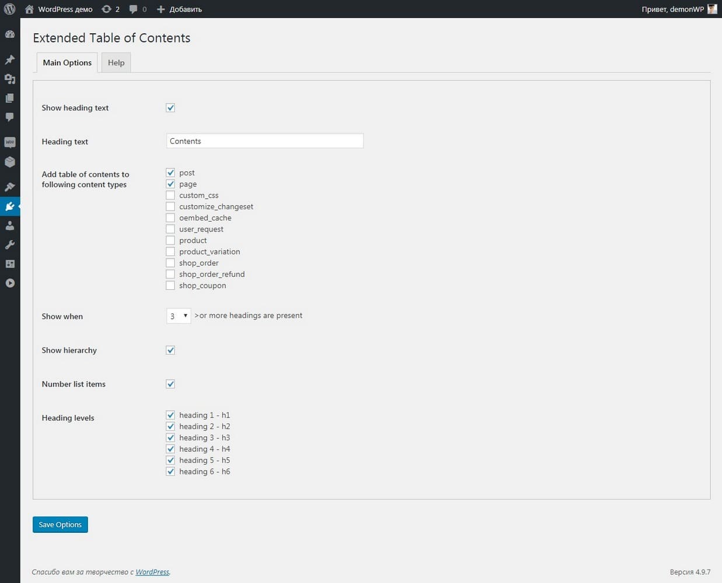Follow the WordPress footer link
722x583 pixels.
(152, 572)
